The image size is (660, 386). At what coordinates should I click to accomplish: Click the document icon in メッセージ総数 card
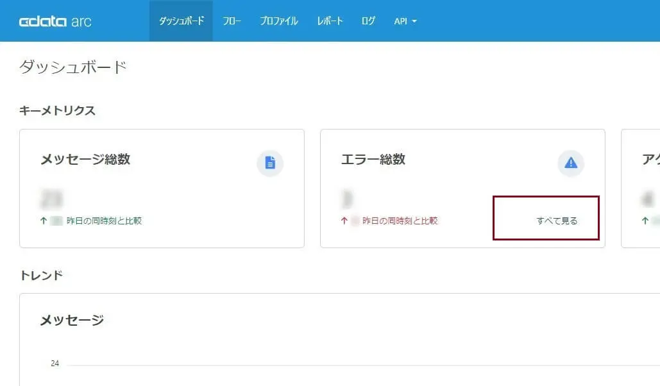pos(270,163)
